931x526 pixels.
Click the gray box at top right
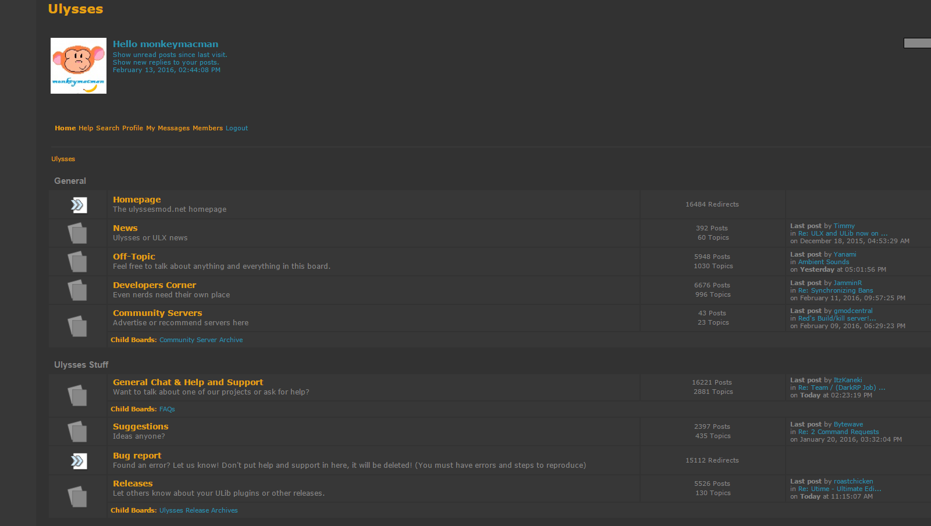click(x=917, y=43)
